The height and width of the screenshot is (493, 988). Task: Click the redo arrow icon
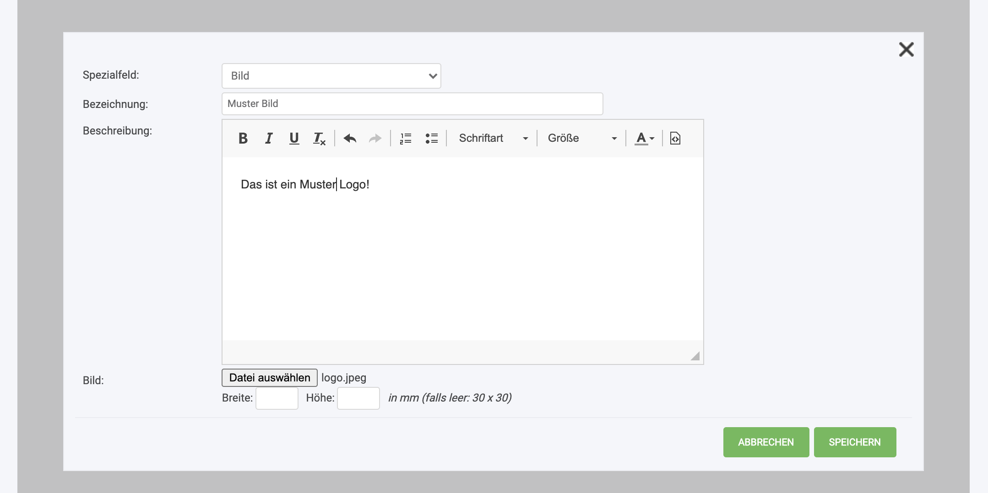point(375,138)
